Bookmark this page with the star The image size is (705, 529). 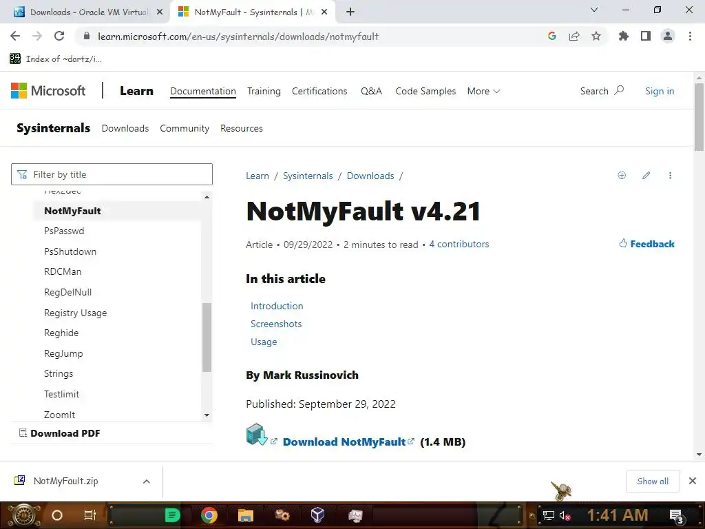tap(596, 36)
